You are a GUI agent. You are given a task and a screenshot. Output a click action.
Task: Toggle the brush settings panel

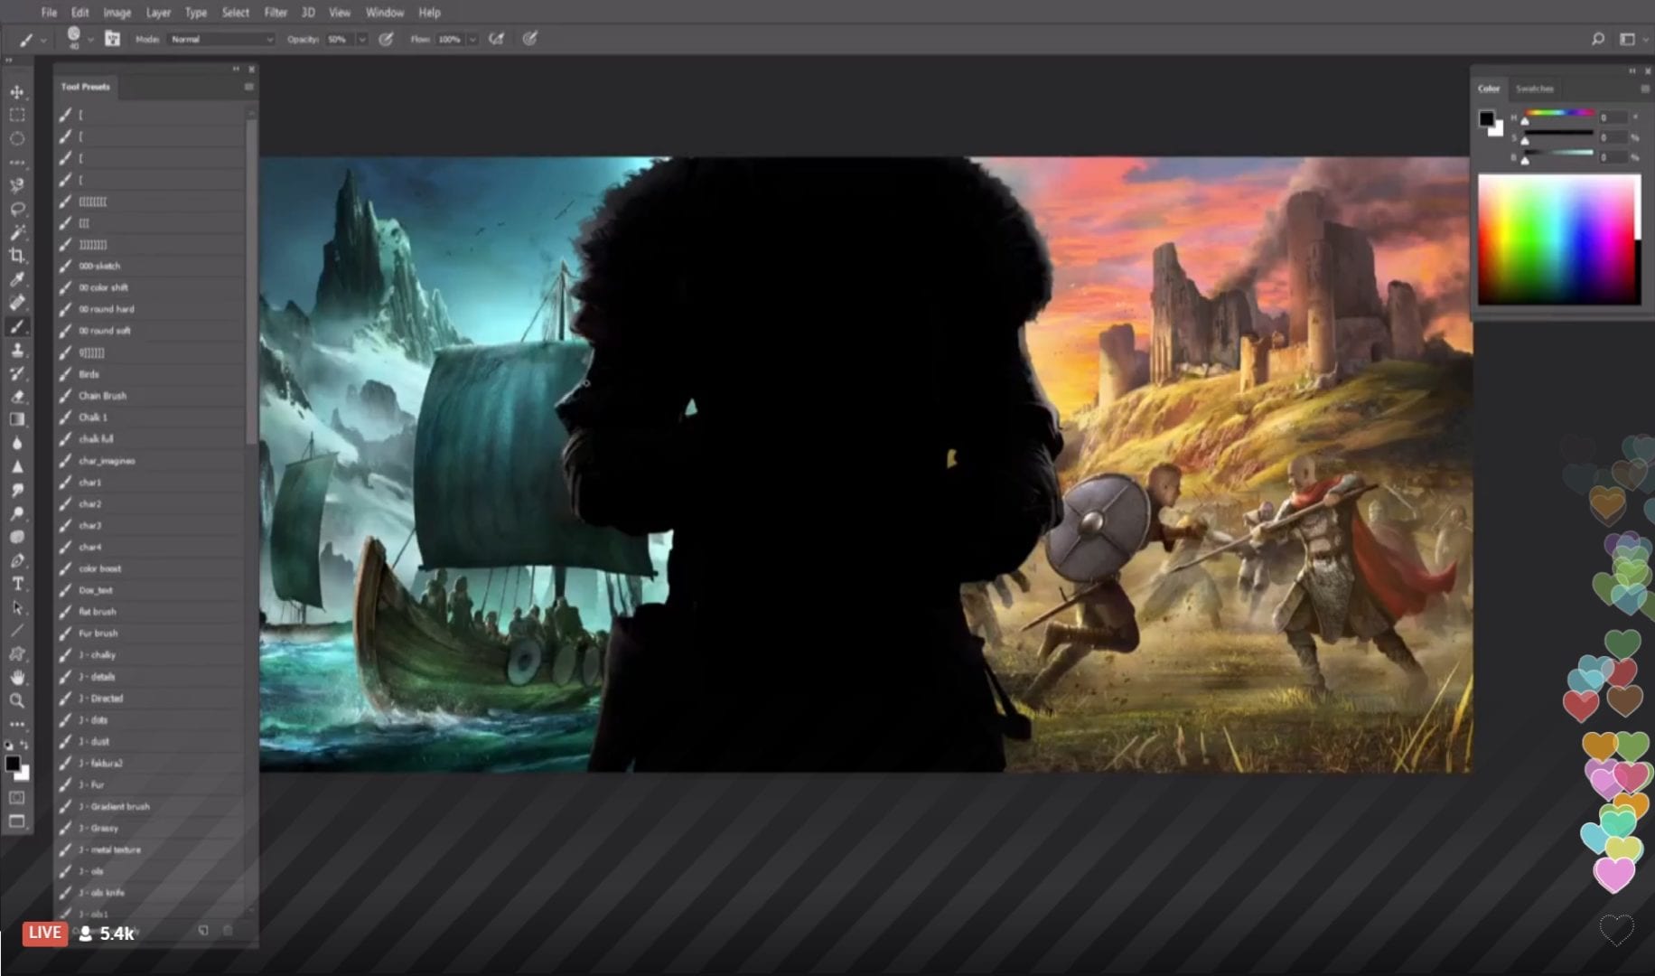click(112, 39)
